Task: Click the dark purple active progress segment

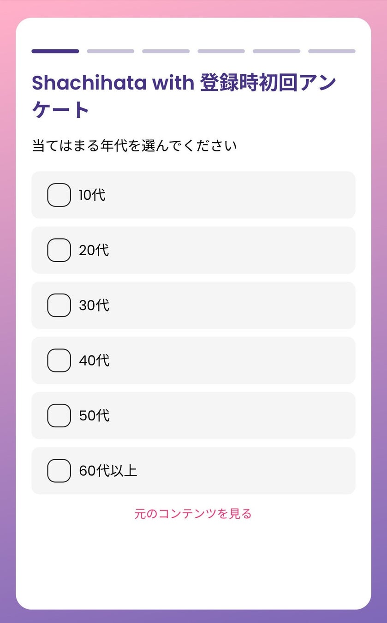Action: pyautogui.click(x=55, y=51)
